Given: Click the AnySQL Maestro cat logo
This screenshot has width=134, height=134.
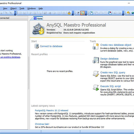Looking at the screenshot, I should point(38,29).
